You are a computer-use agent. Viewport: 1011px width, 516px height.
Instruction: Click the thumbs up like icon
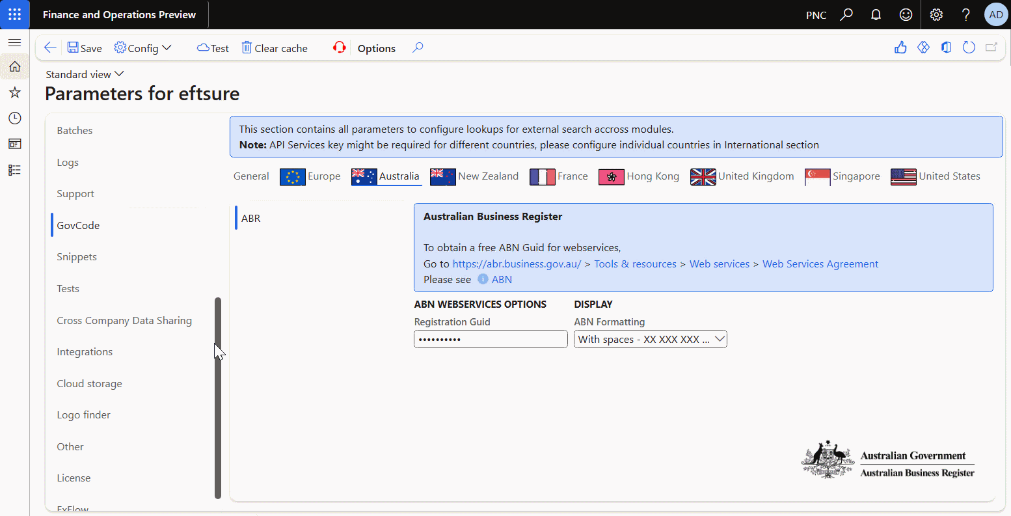[900, 48]
